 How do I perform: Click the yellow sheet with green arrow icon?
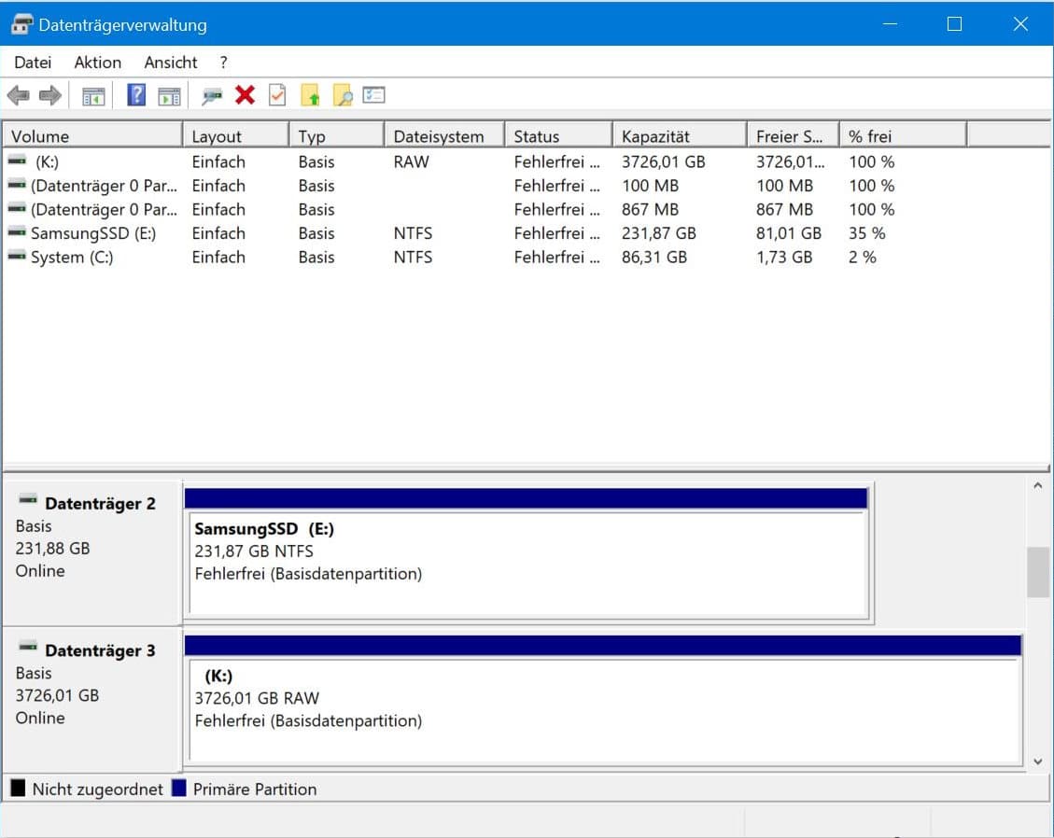[x=310, y=95]
